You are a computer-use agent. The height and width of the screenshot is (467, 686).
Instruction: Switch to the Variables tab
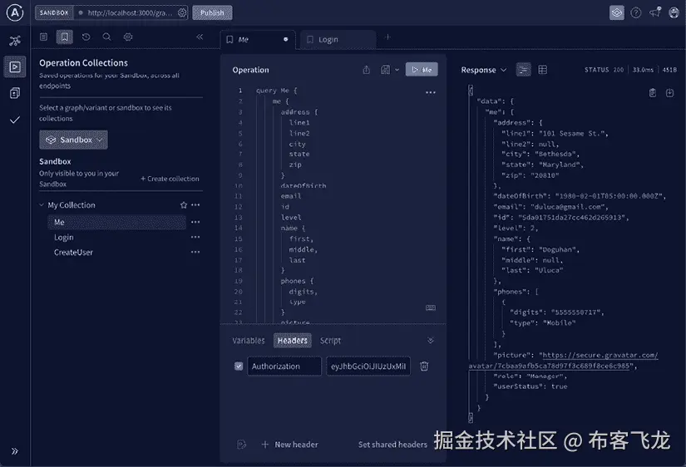click(249, 341)
